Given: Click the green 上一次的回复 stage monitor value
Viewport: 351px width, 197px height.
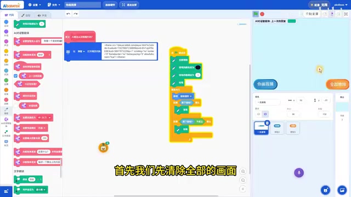Looking at the screenshot, I should pyautogui.click(x=292, y=21).
